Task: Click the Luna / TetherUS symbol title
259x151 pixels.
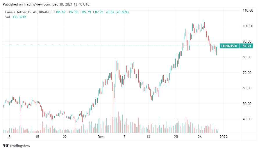Action: click(18, 12)
